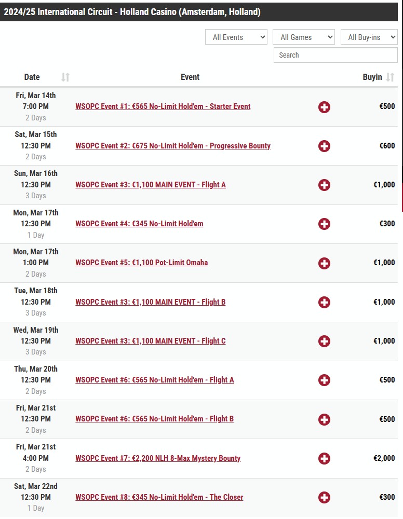Expand Pot-Limit Omaha event details
Viewport: 403px width, 519px height.
(324, 263)
